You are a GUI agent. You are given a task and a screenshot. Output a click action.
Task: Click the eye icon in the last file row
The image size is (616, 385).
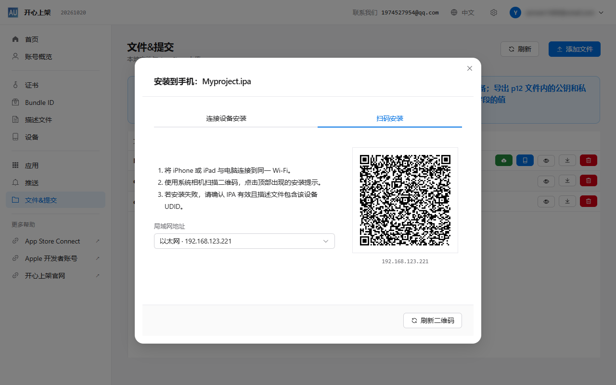click(546, 201)
